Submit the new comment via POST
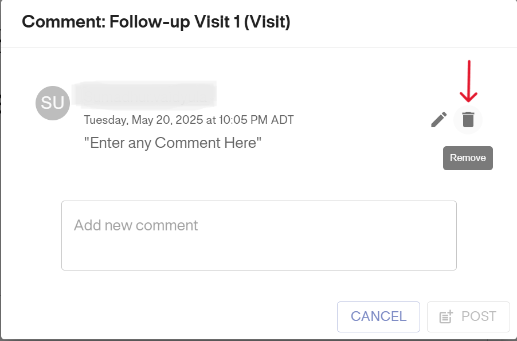The width and height of the screenshot is (517, 341). click(x=468, y=316)
